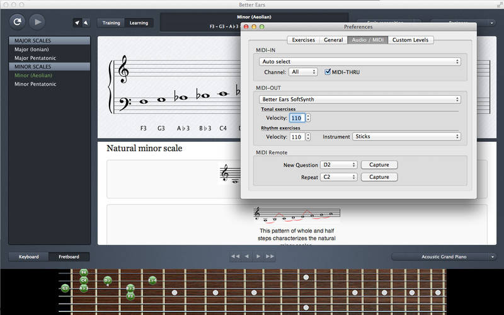Click the F3 note marker on fretboard
Image resolution: width=504 pixels, height=315 pixels.
tap(130, 295)
